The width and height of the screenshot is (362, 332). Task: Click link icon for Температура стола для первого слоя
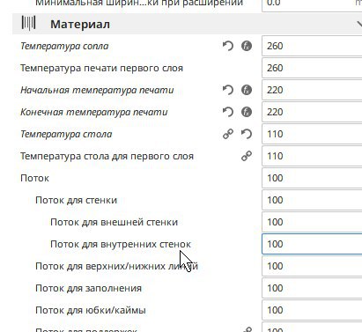point(247,156)
